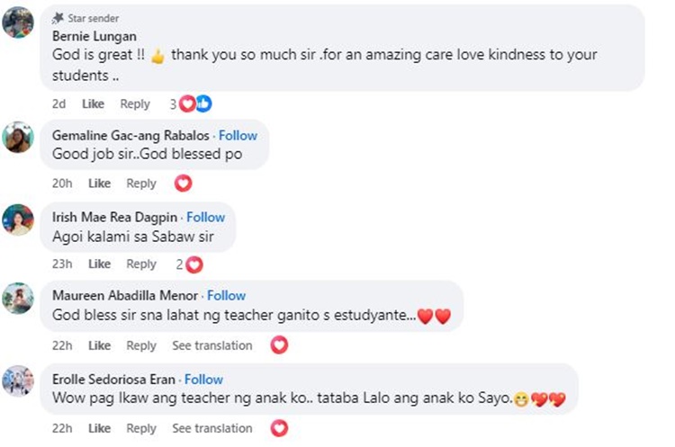
Task: Reply to Erolle Sedoriosa Eran's comment
Action: (x=141, y=429)
